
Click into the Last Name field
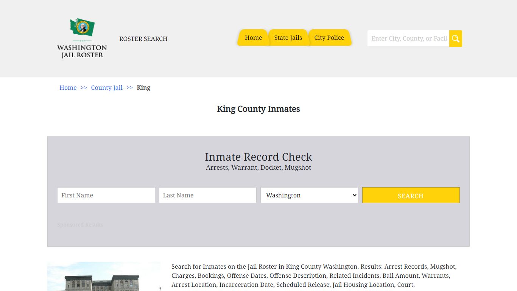click(x=208, y=195)
